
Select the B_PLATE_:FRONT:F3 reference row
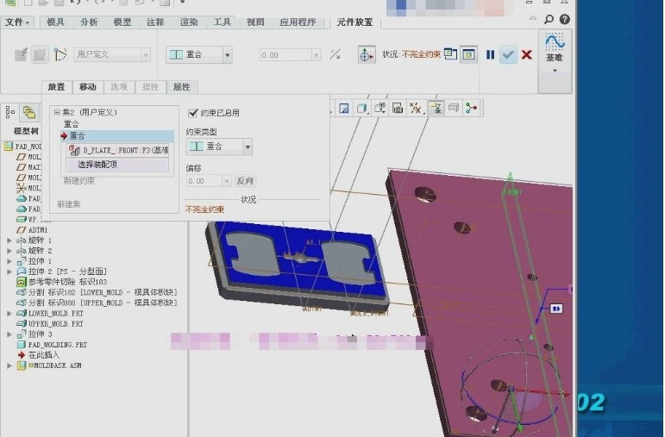tap(118, 150)
